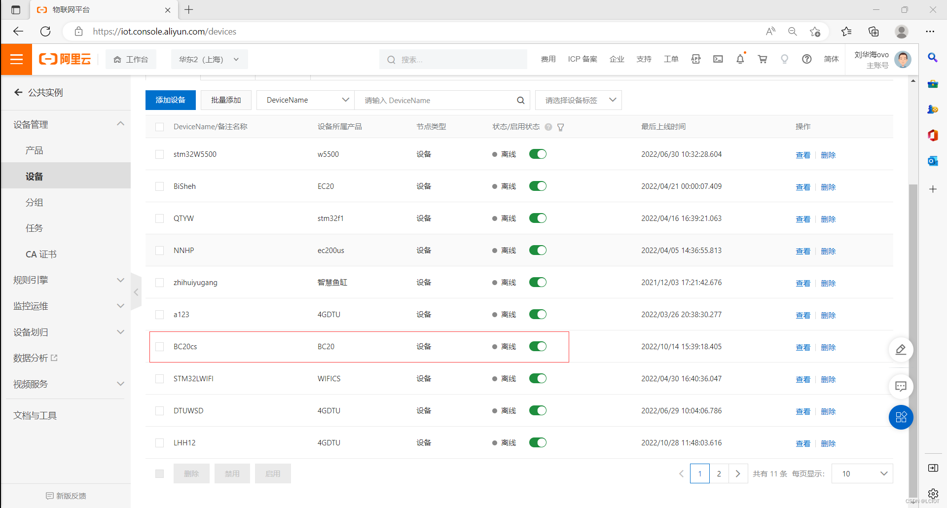The height and width of the screenshot is (508, 947).
Task: Open browser zoom icon in address bar
Action: (x=793, y=32)
